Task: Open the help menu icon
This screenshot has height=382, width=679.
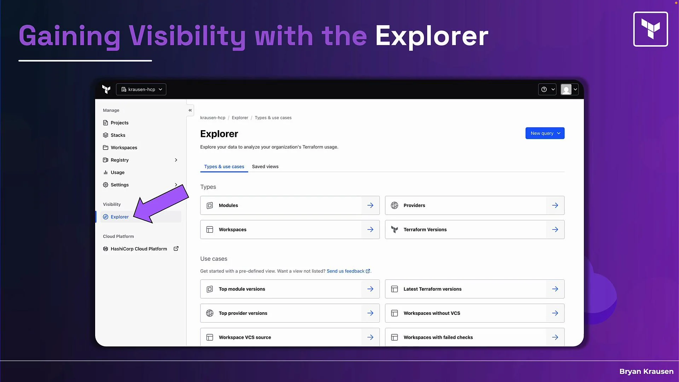Action: (544, 89)
